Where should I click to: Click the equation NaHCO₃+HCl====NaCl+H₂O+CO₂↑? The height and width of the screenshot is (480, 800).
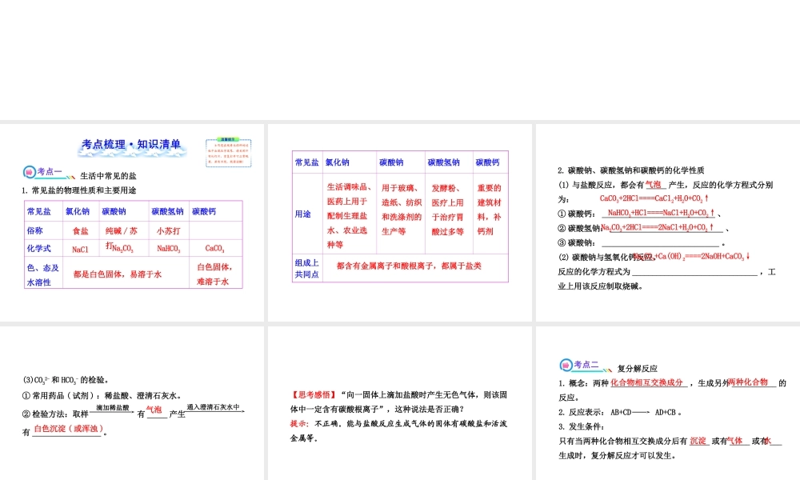pos(661,213)
